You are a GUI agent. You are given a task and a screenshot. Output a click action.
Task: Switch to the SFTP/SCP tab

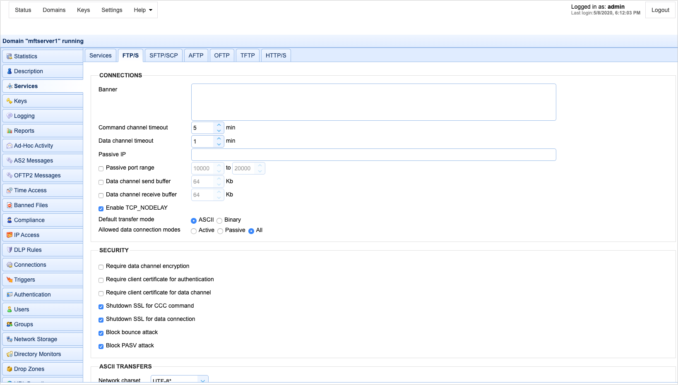tap(163, 55)
